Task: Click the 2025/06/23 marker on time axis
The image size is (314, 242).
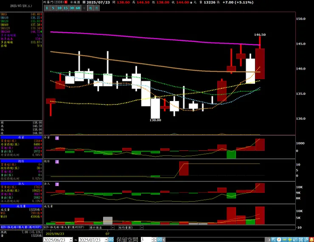Action: tap(55, 234)
